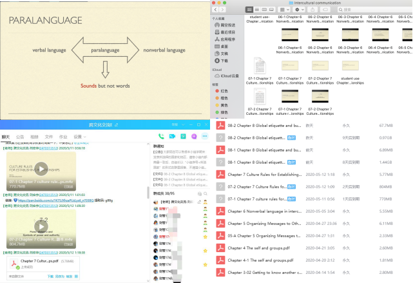This screenshot has width=413, height=283.
Task: Click the purple plus app icon in chat toolbar
Action: (x=194, y=136)
